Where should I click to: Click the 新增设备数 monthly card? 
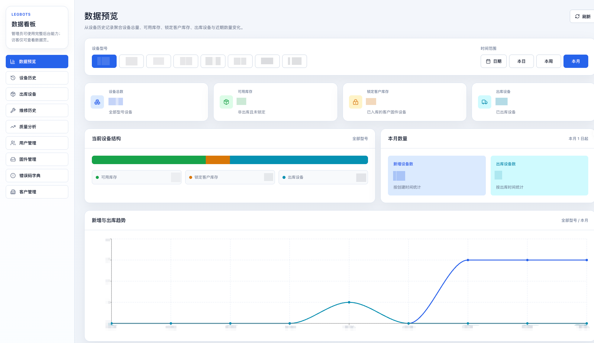click(x=437, y=176)
